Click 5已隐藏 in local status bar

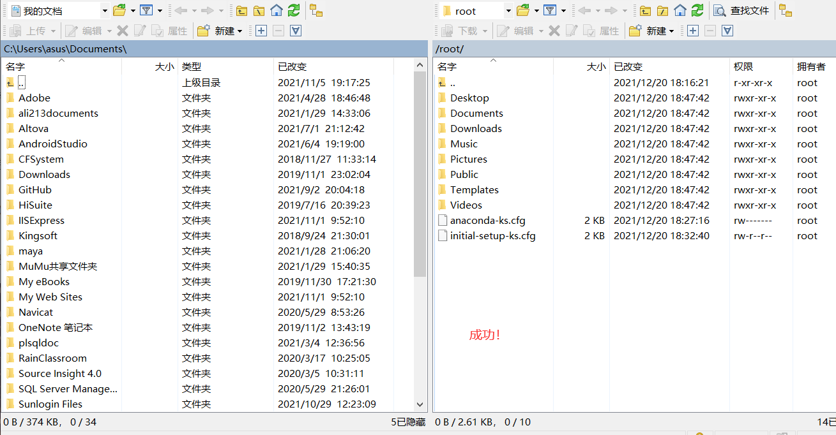pos(409,422)
